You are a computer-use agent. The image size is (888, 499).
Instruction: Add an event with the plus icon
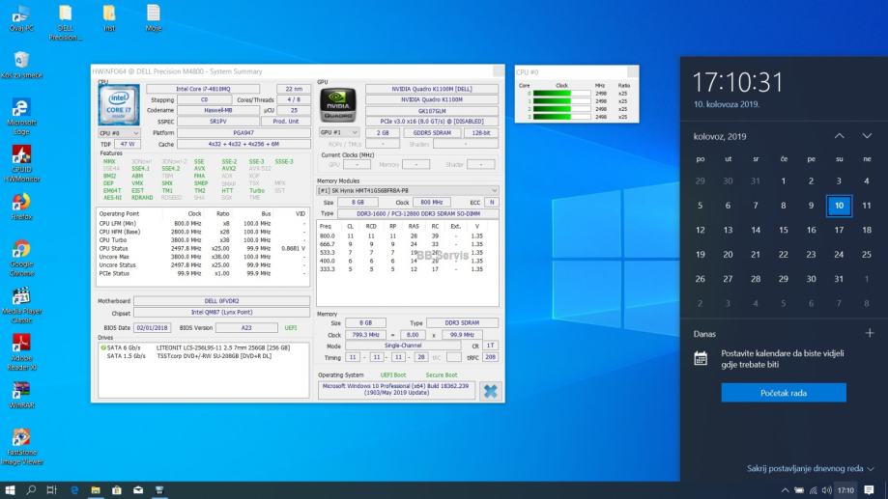(x=870, y=333)
